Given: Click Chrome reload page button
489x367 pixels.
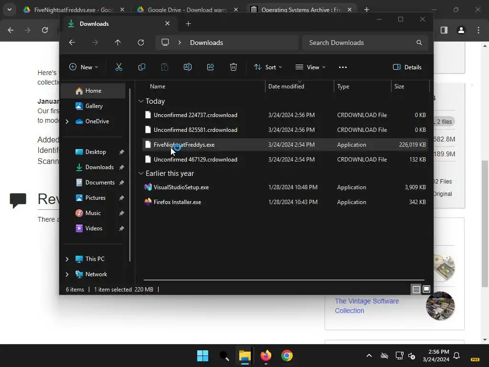Looking at the screenshot, I should coord(45,30).
